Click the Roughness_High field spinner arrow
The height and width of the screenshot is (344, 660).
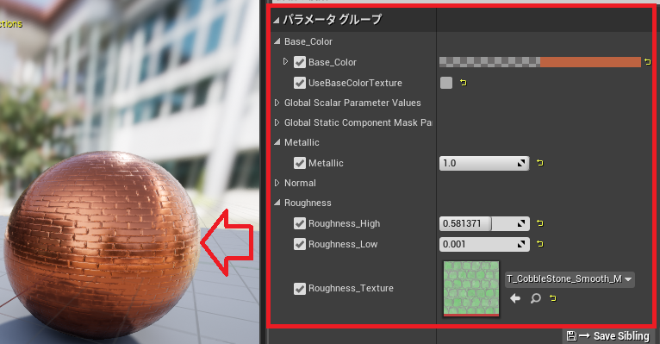click(x=521, y=223)
